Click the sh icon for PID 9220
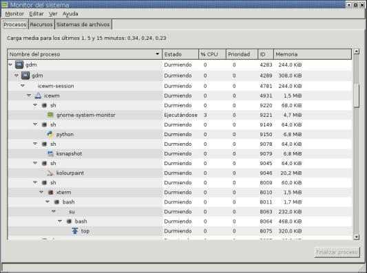367x273 pixels. [x=44, y=105]
